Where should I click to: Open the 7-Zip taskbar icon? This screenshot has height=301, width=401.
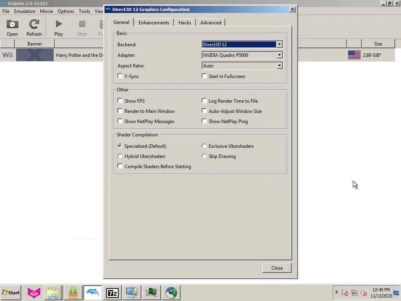(x=112, y=292)
